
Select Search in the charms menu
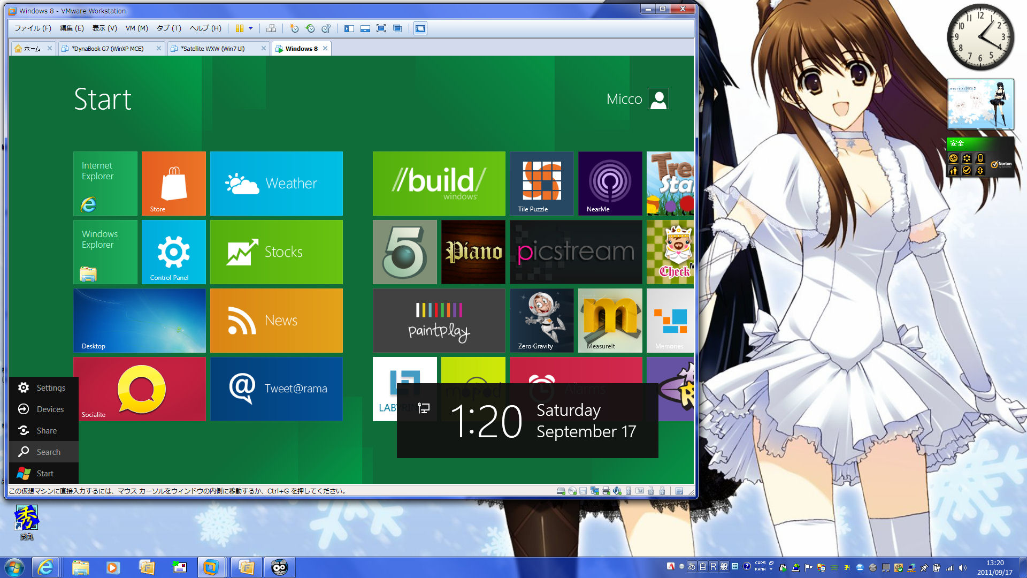point(44,452)
